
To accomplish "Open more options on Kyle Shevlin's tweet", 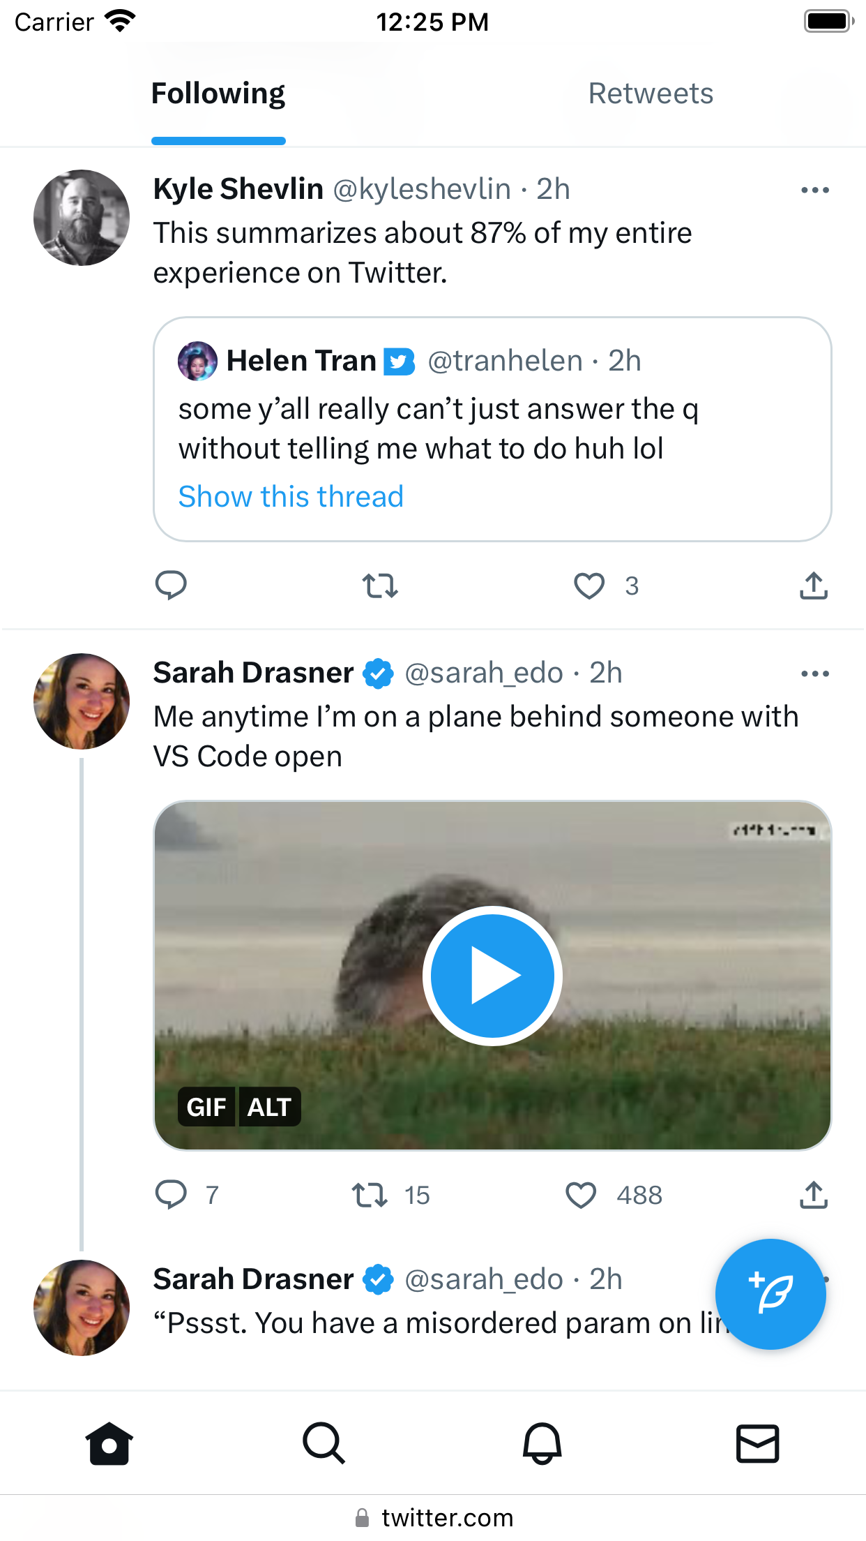I will [x=815, y=190].
